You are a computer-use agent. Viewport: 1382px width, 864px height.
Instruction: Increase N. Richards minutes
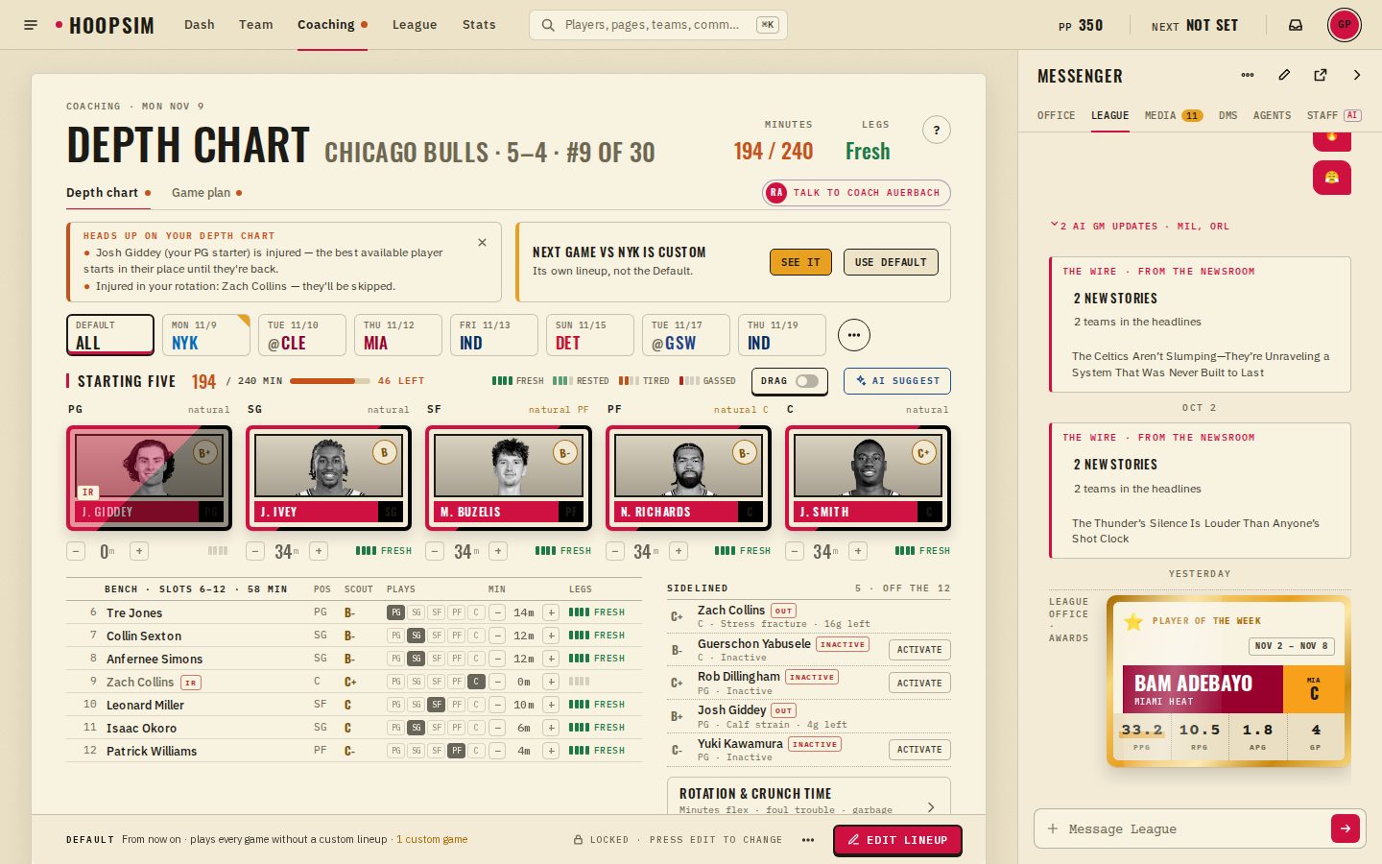coord(679,551)
